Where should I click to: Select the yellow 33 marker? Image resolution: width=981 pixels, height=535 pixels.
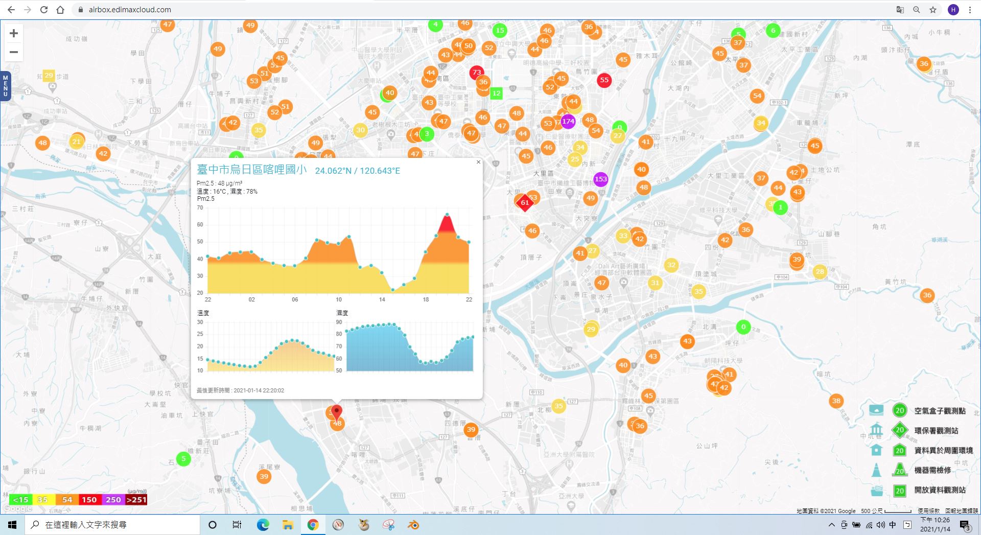click(623, 236)
